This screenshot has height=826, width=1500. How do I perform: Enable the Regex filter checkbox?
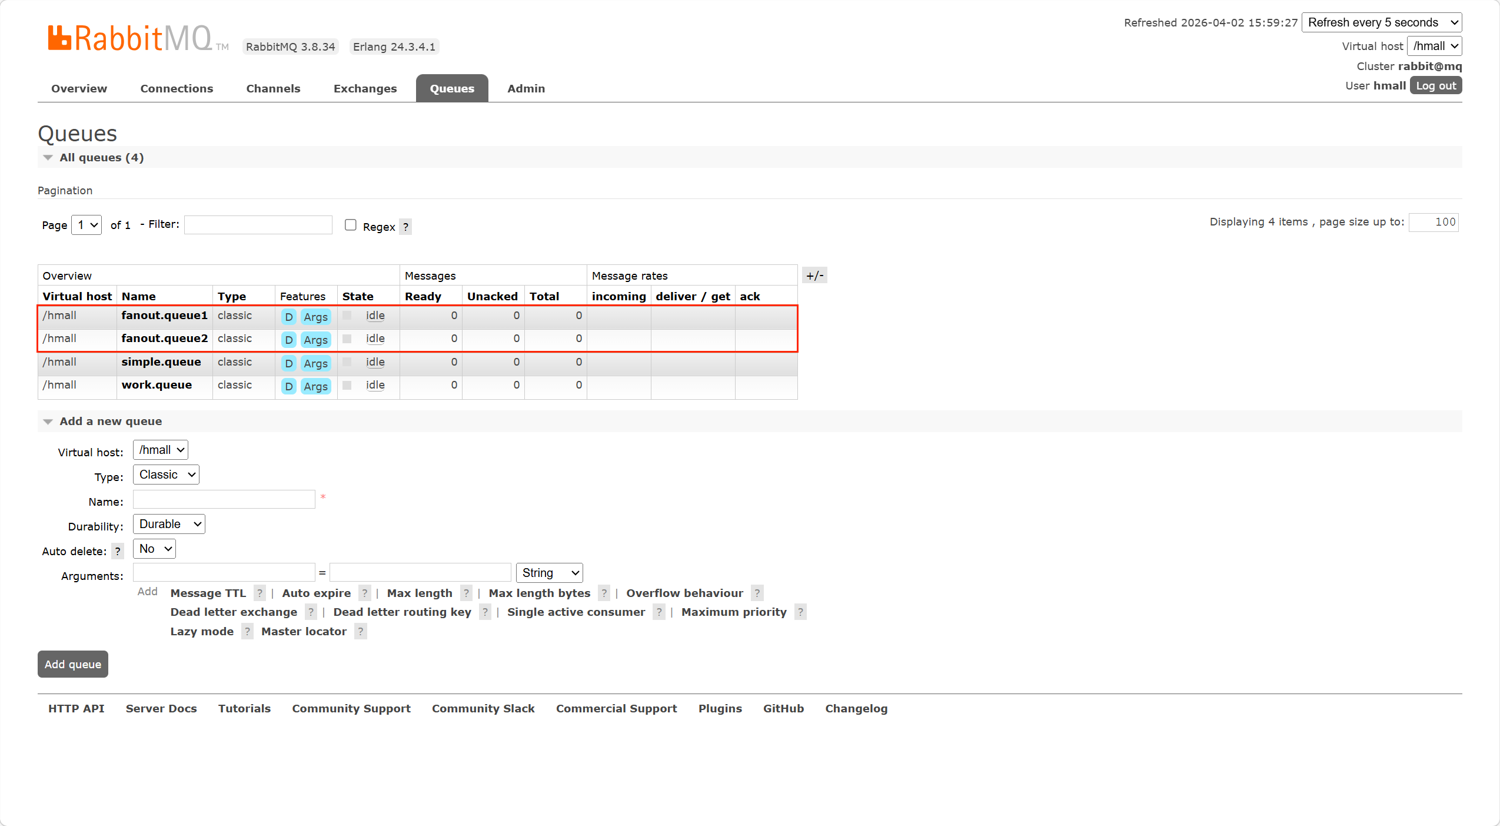[x=351, y=225]
